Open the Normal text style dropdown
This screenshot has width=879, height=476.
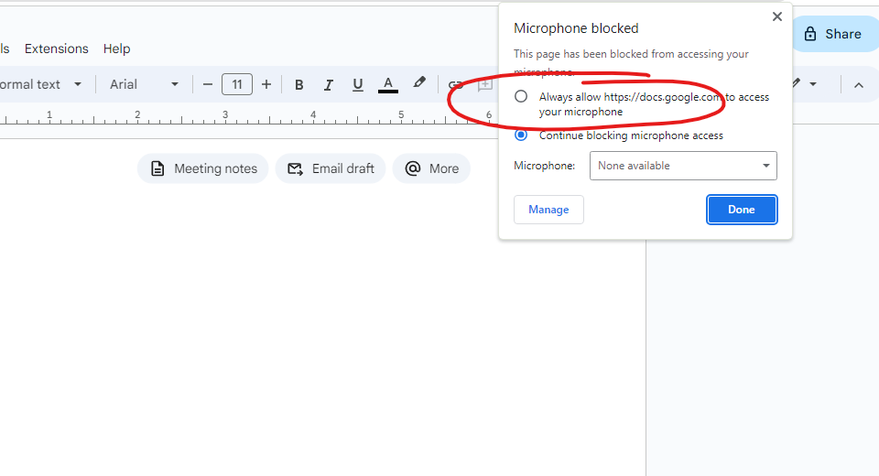coord(40,84)
